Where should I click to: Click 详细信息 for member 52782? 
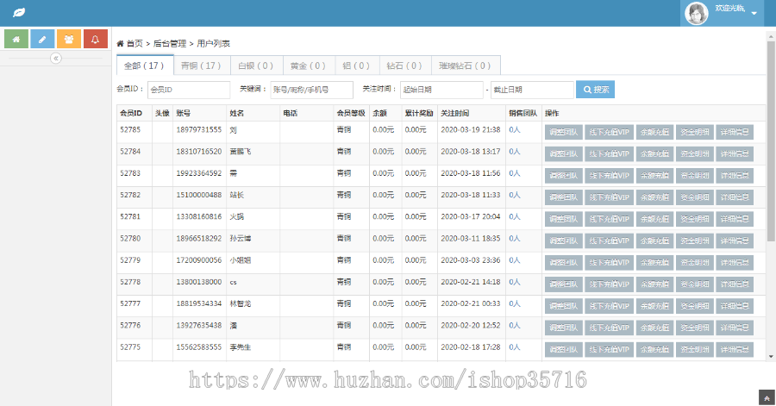pos(734,197)
